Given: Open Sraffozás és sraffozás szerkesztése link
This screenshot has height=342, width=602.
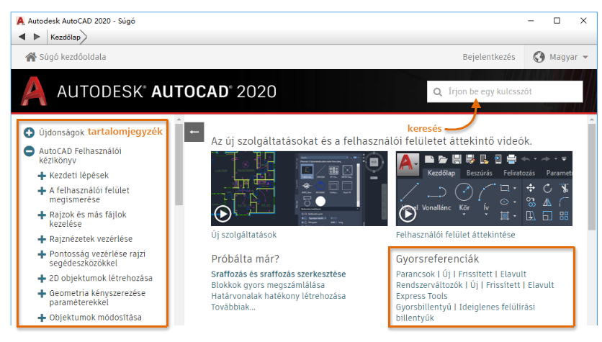Looking at the screenshot, I should [279, 274].
